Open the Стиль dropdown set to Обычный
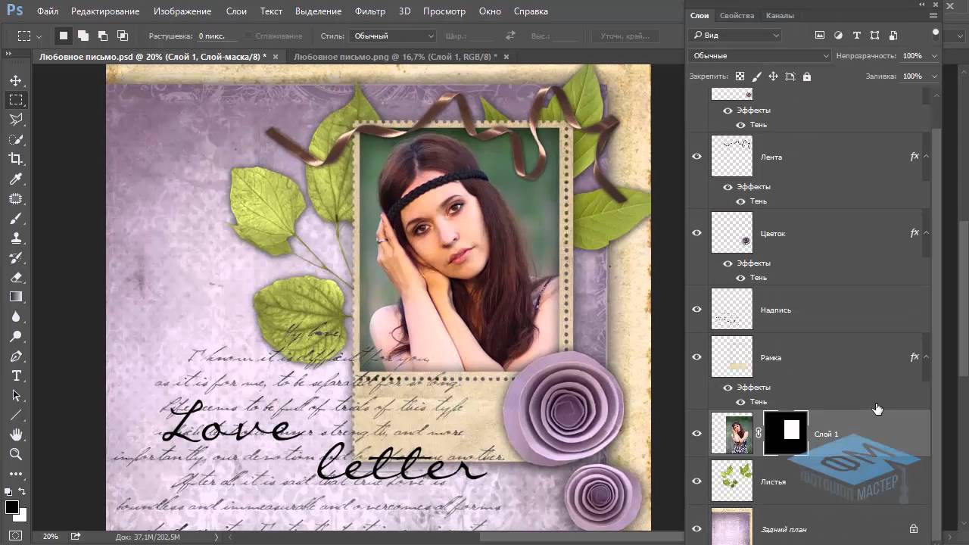This screenshot has height=545, width=969. [x=393, y=36]
